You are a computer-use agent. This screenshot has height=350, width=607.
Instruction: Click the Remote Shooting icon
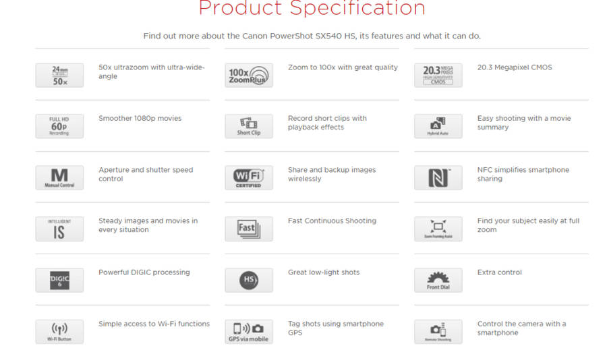pos(438,331)
